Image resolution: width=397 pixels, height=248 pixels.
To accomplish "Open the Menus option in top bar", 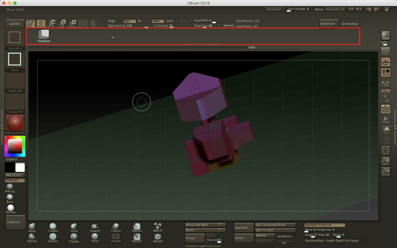I will (319, 9).
